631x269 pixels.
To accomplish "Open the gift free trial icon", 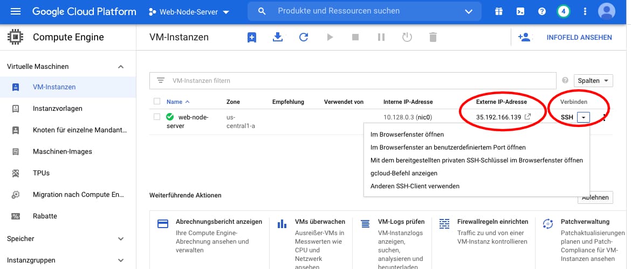I will pyautogui.click(x=499, y=12).
